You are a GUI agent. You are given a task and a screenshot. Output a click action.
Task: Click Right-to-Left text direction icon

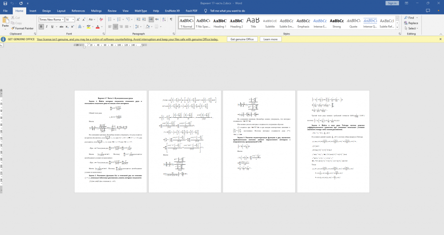click(x=157, y=19)
